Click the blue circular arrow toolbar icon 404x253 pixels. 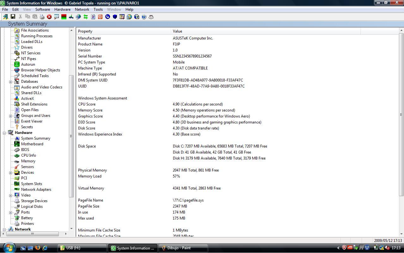tap(107, 17)
